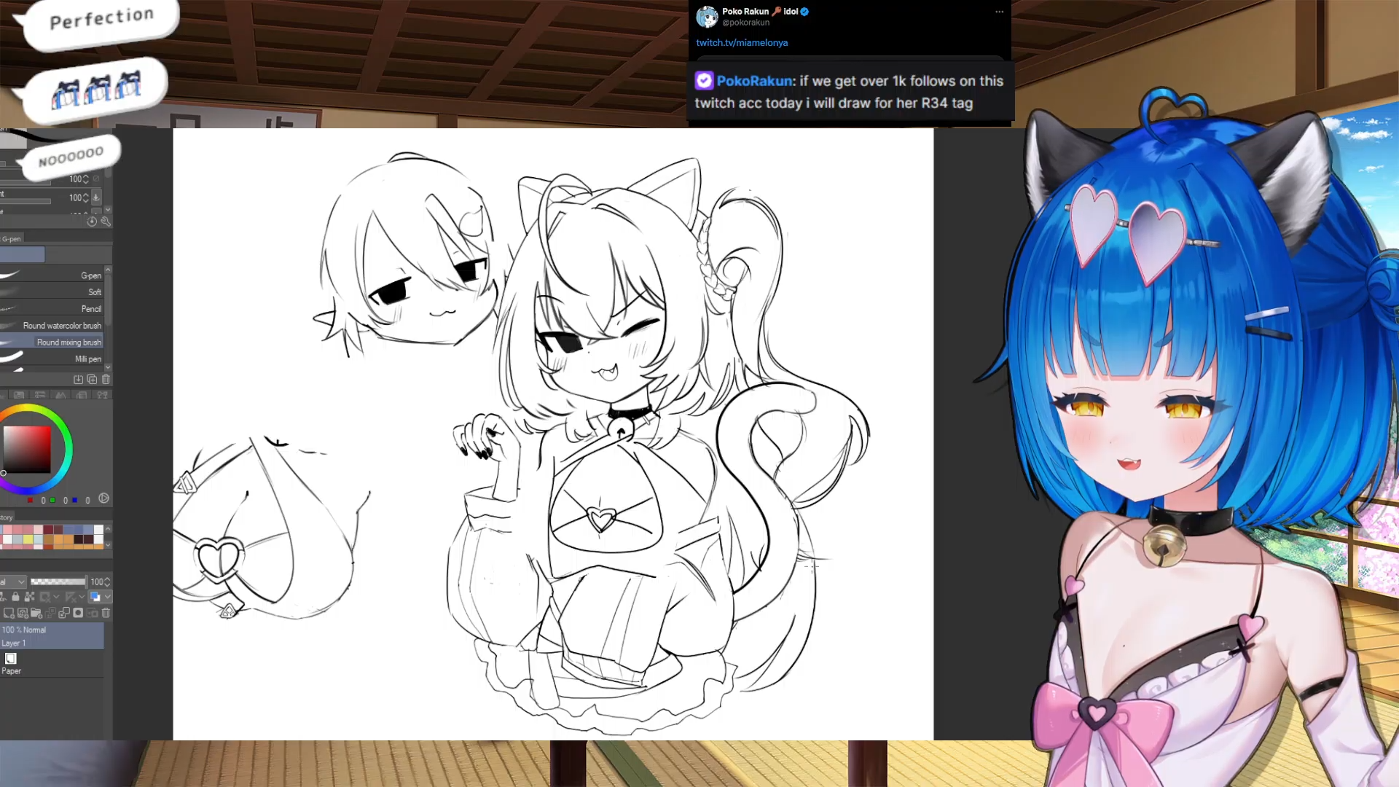This screenshot has height=787, width=1399.
Task: Click the layer opacity slider
Action: click(x=58, y=582)
